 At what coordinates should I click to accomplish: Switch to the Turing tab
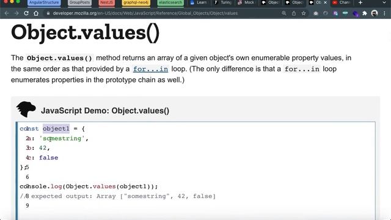point(222,2)
